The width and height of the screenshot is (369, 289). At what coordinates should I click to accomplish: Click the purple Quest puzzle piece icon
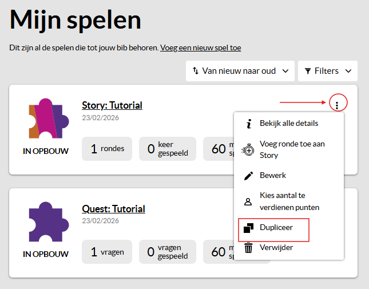(x=46, y=222)
